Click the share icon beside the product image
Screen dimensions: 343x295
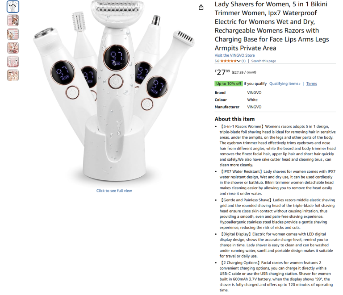pyautogui.click(x=201, y=8)
